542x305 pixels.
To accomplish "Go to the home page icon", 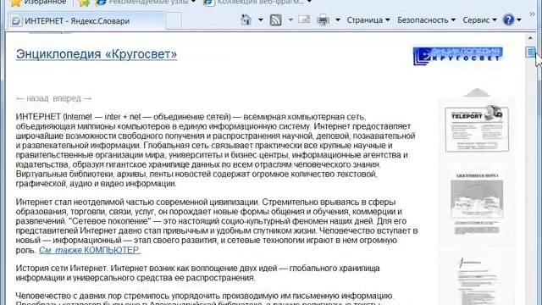I will point(246,20).
